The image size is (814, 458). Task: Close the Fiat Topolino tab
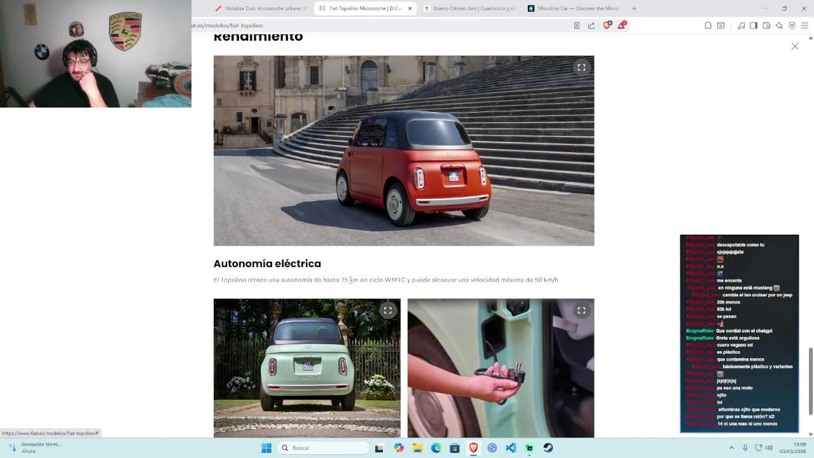tap(410, 8)
